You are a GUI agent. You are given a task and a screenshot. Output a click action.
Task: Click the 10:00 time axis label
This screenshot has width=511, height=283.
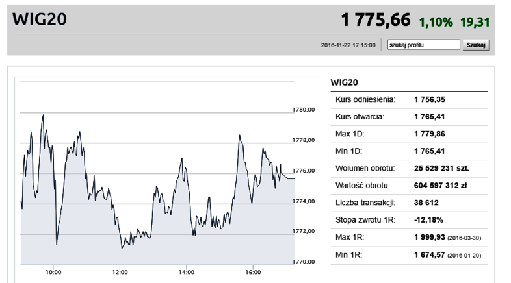(53, 272)
